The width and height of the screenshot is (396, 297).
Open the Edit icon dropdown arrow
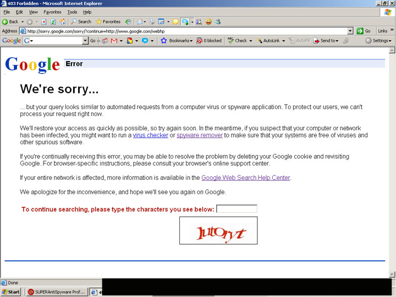point(168,22)
